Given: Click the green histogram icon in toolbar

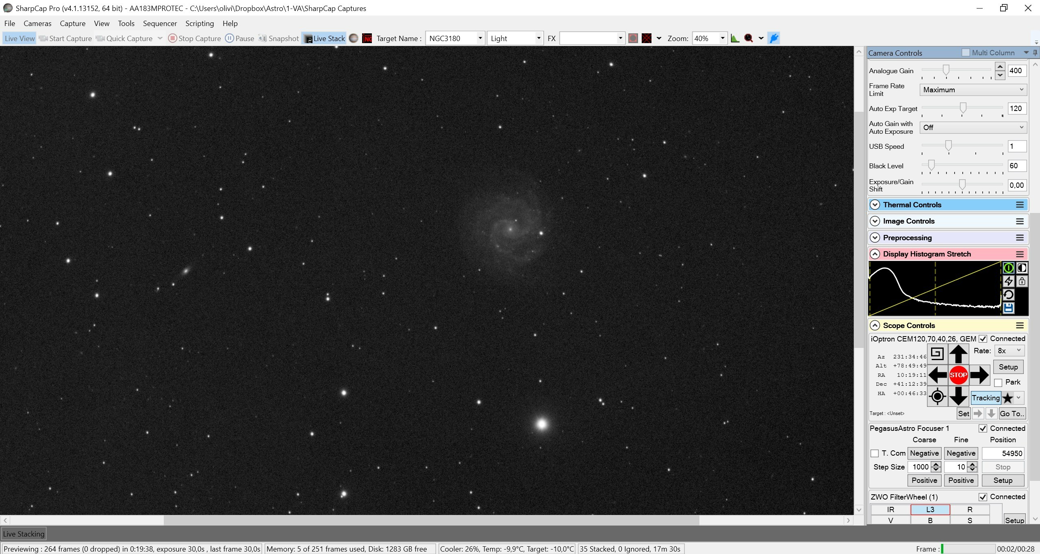Looking at the screenshot, I should point(735,38).
